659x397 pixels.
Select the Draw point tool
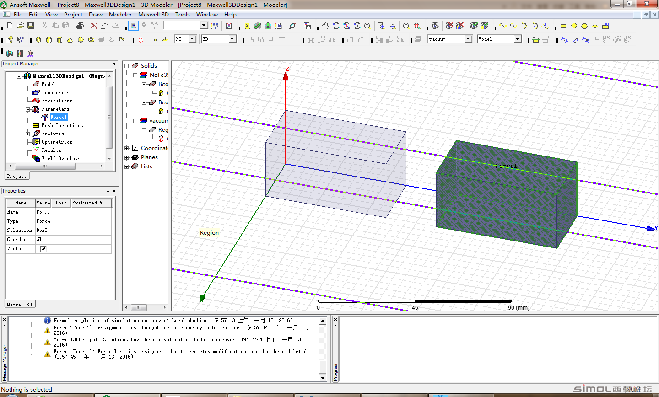tap(155, 40)
